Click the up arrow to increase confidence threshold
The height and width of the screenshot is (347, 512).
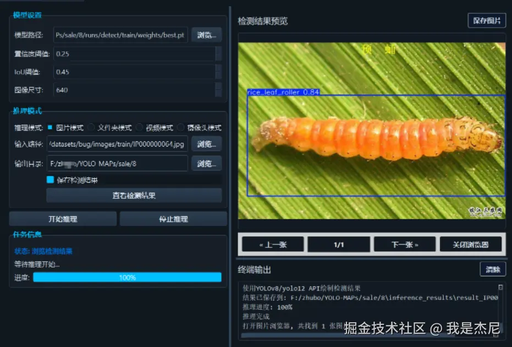click(x=219, y=51)
